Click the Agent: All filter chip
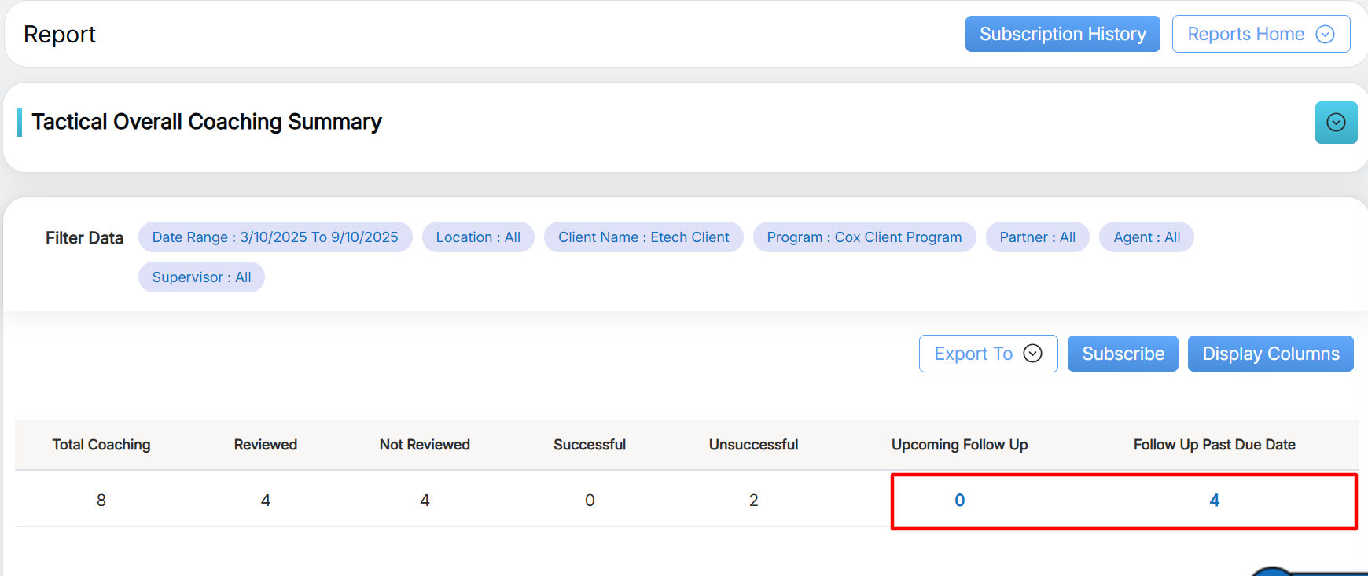Screen dimensions: 1368x576 (1146, 237)
